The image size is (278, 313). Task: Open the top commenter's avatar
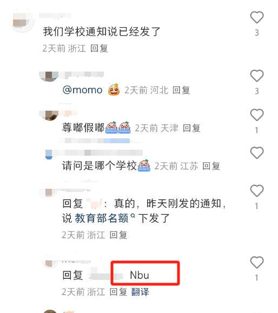tap(22, 21)
